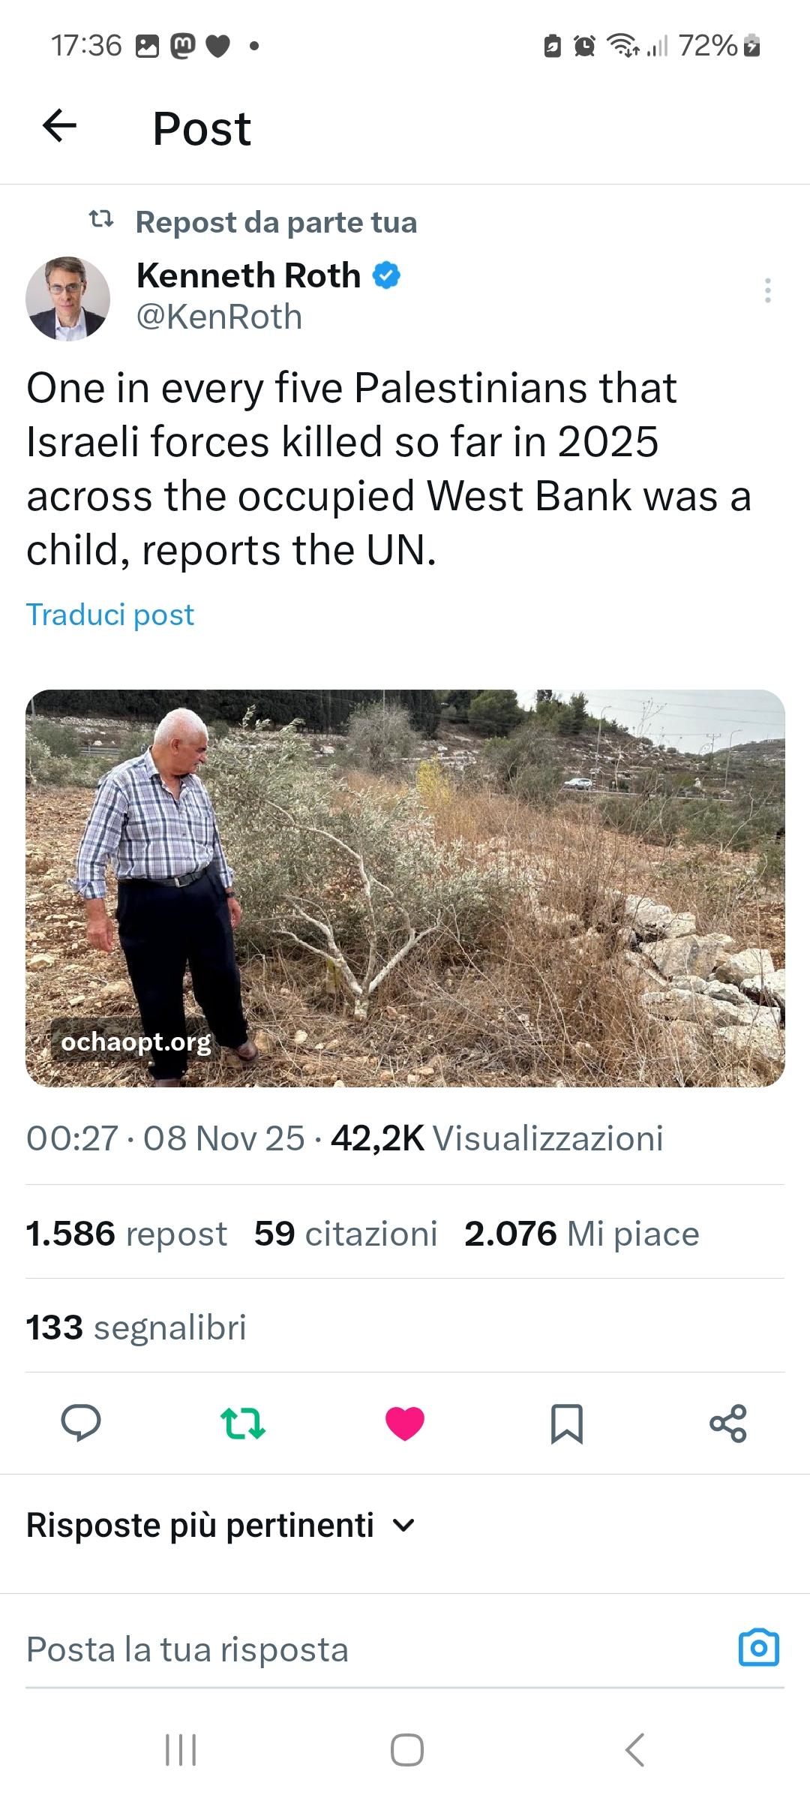Tap the share icon below the post
The image size is (810, 1801).
pyautogui.click(x=728, y=1423)
